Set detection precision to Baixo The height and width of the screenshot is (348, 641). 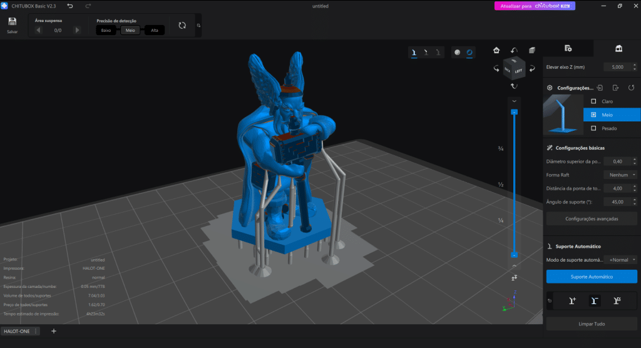pyautogui.click(x=106, y=30)
